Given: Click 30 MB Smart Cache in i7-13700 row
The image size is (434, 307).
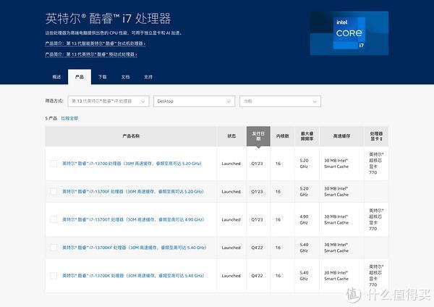Looking at the screenshot, I should pos(336,164).
